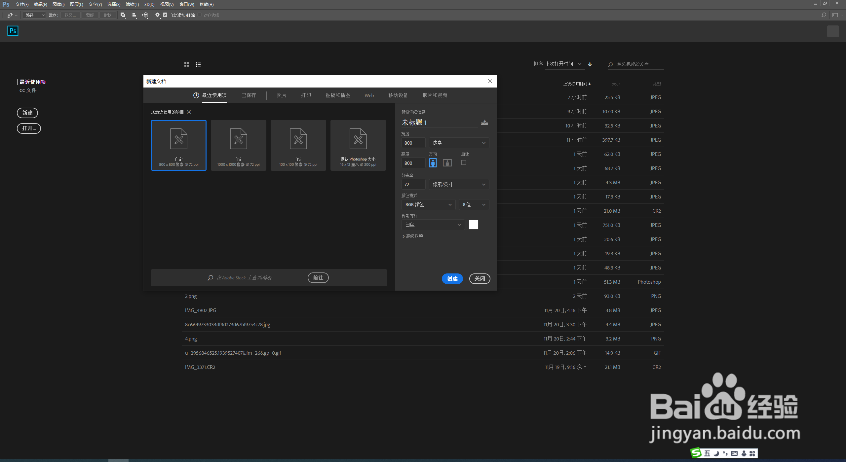
Task: Click the gear settings icon in options bar
Action: 157,15
